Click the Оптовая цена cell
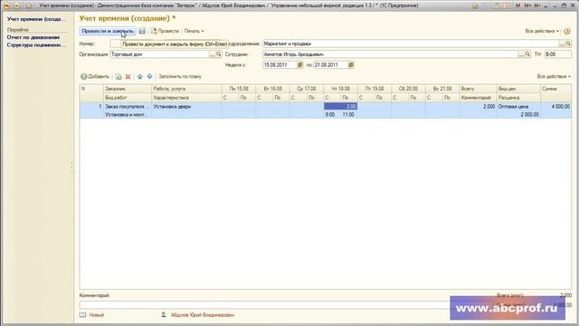 pos(518,107)
